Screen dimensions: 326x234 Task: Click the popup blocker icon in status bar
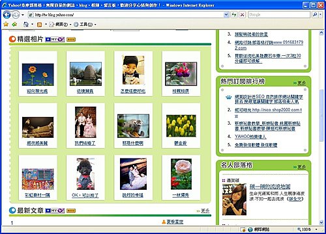pyautogui.click(x=243, y=229)
